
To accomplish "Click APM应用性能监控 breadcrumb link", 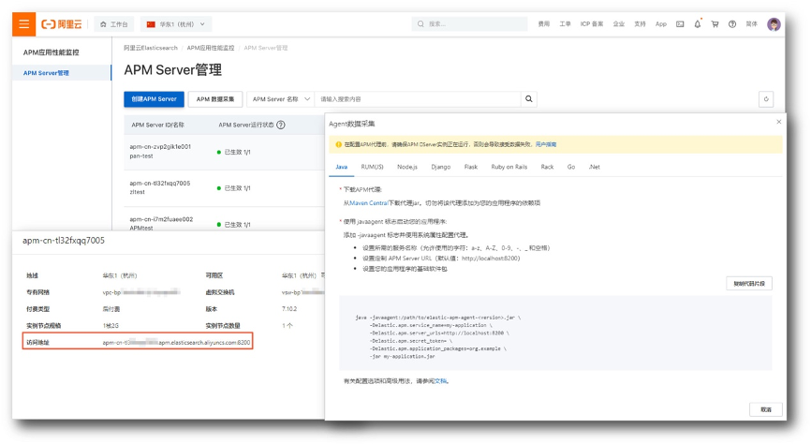I will 211,48.
